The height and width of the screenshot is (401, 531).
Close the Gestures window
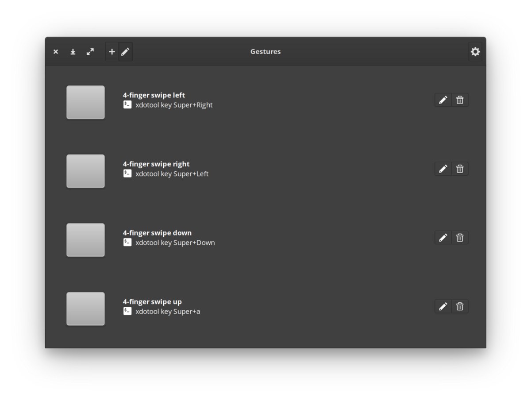pyautogui.click(x=56, y=52)
